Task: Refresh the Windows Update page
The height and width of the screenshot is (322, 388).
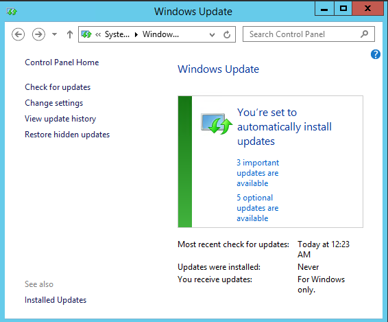Action: (227, 34)
